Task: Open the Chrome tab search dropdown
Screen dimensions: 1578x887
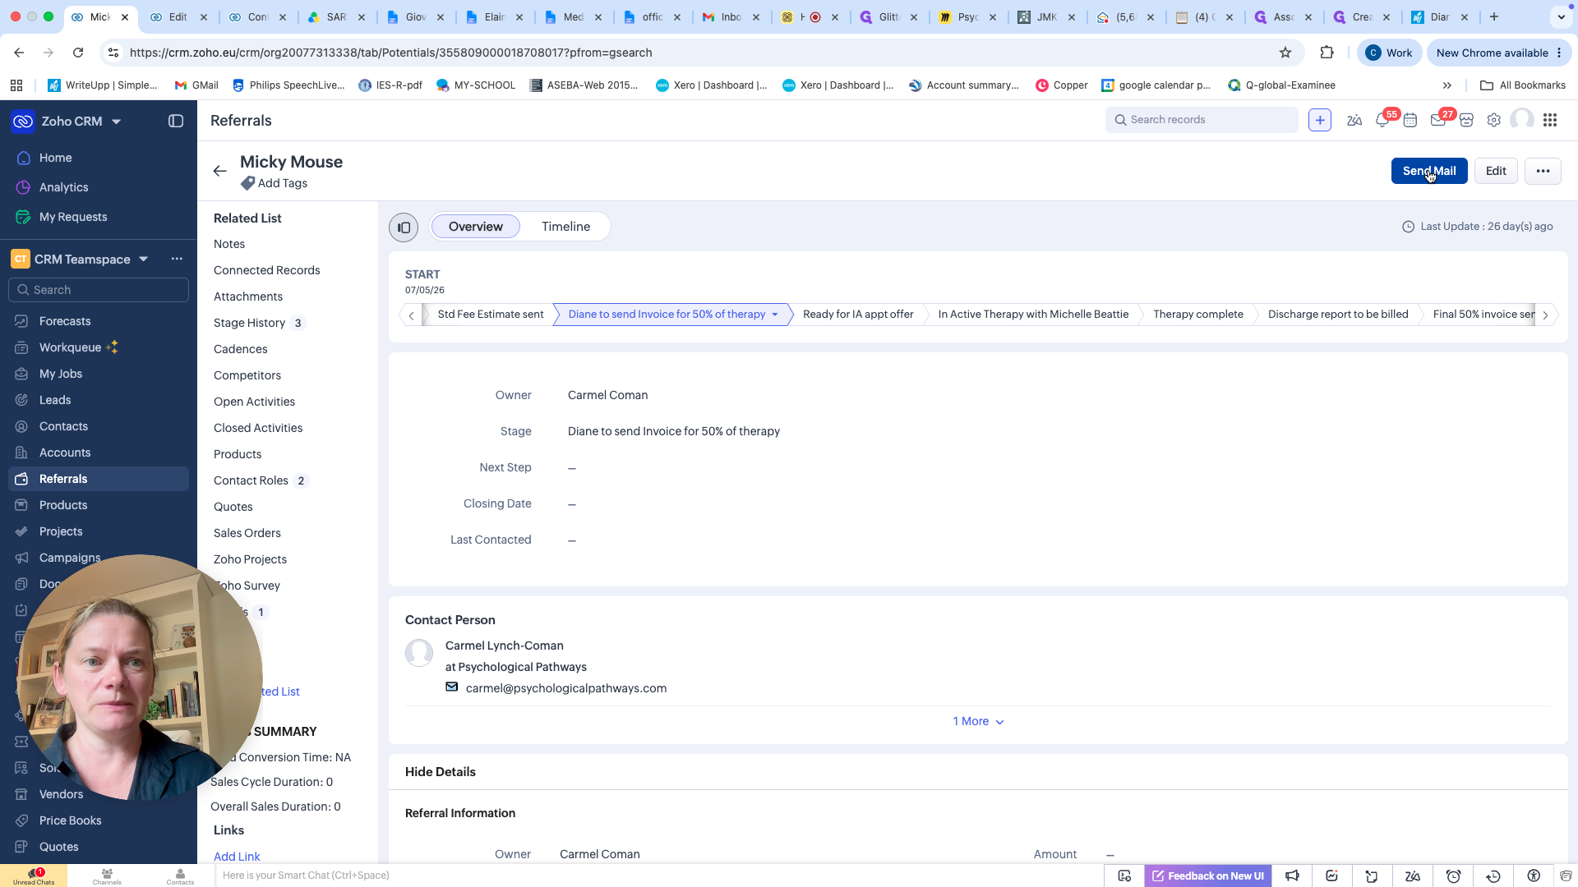Action: (1561, 16)
